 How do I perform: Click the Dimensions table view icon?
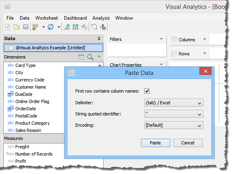(x=81, y=57)
